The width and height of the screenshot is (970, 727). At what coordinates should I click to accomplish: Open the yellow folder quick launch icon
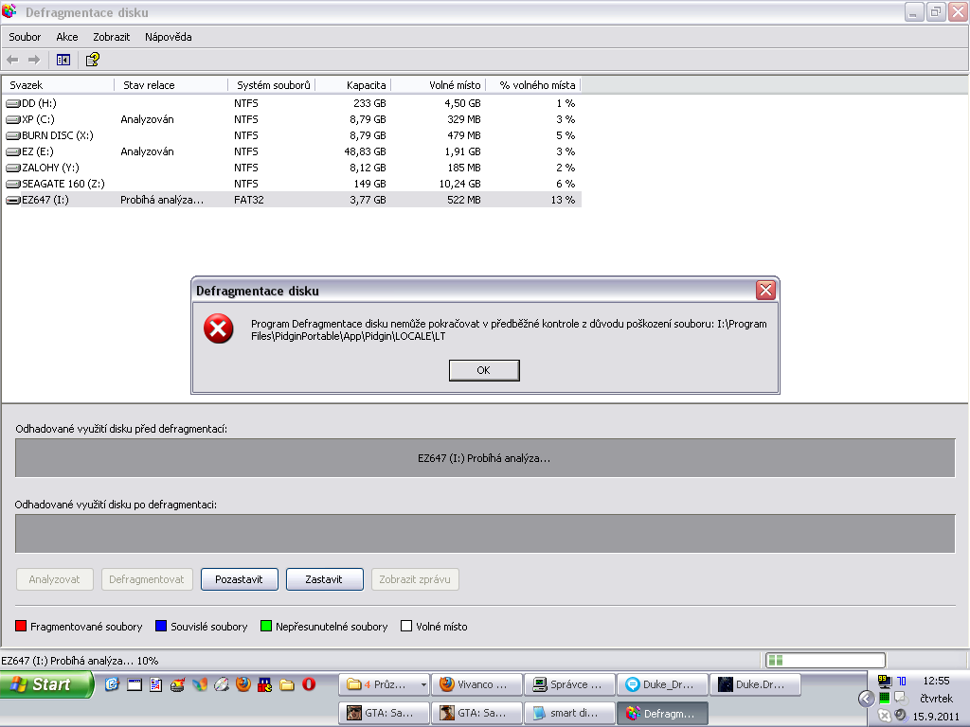pyautogui.click(x=287, y=684)
